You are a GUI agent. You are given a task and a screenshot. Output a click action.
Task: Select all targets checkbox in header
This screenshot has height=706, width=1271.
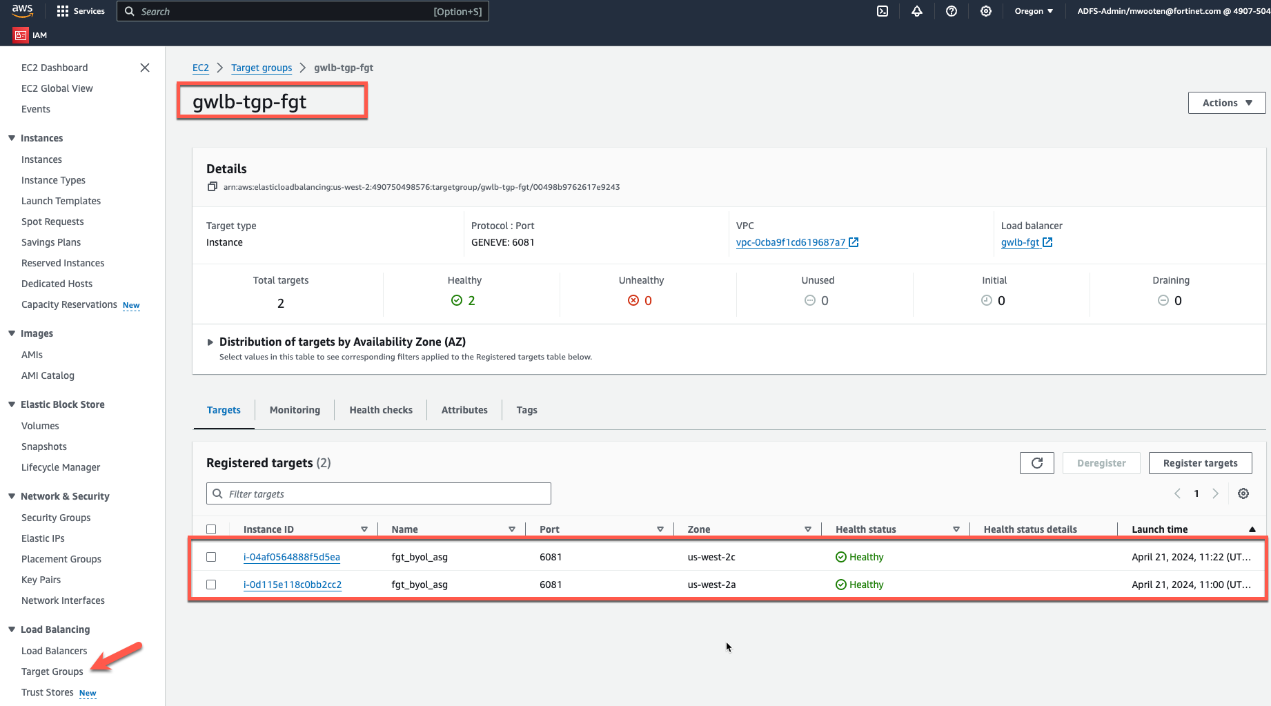(211, 529)
